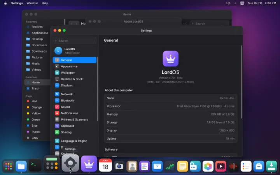Open the Window menu
The height and width of the screenshot is (175, 280).
coord(32,3)
